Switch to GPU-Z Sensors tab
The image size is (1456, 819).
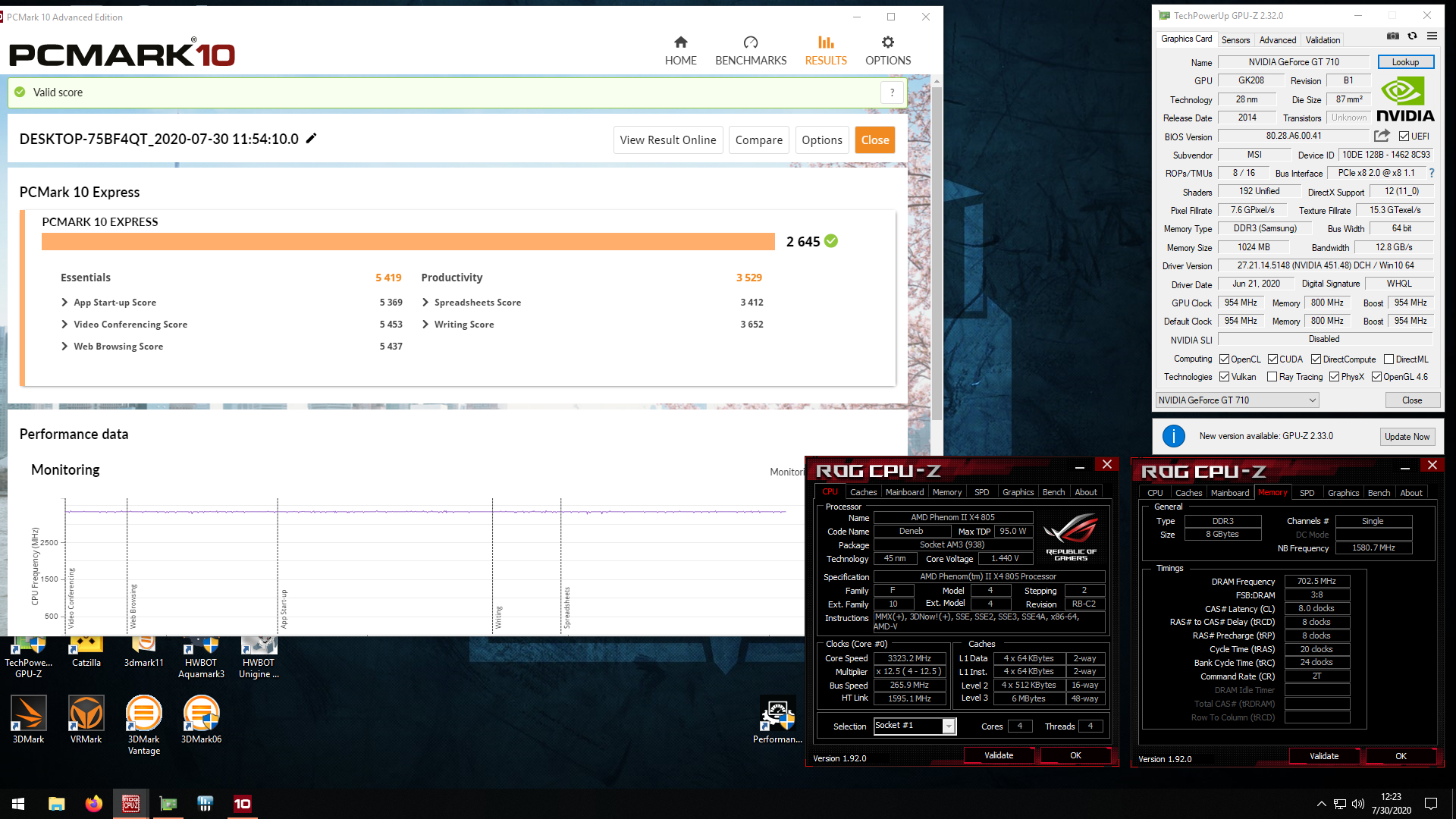click(x=1235, y=40)
